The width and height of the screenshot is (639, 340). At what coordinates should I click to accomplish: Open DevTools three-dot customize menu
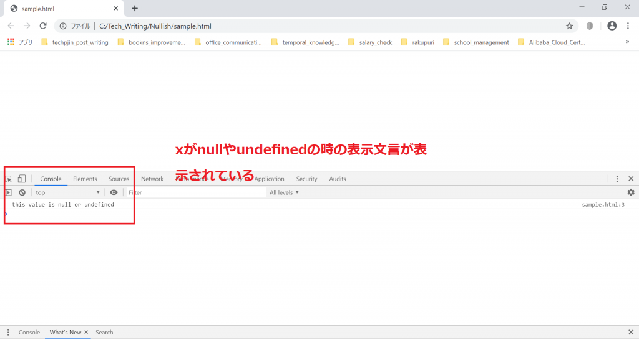coord(617,179)
